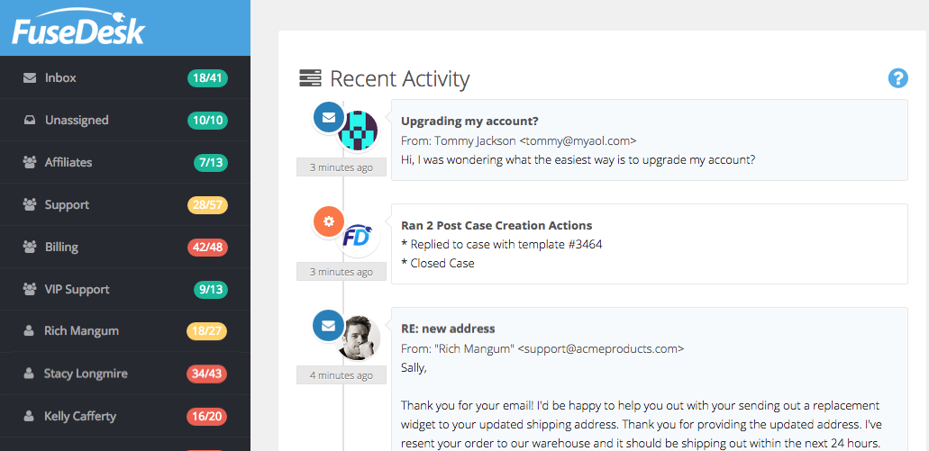
Task: Open the Affiliates department
Action: pyautogui.click(x=125, y=162)
